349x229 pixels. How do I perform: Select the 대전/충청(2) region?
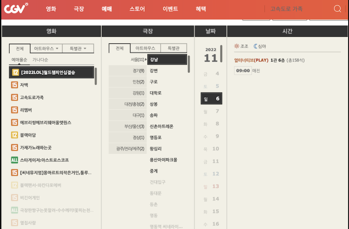[x=128, y=104]
